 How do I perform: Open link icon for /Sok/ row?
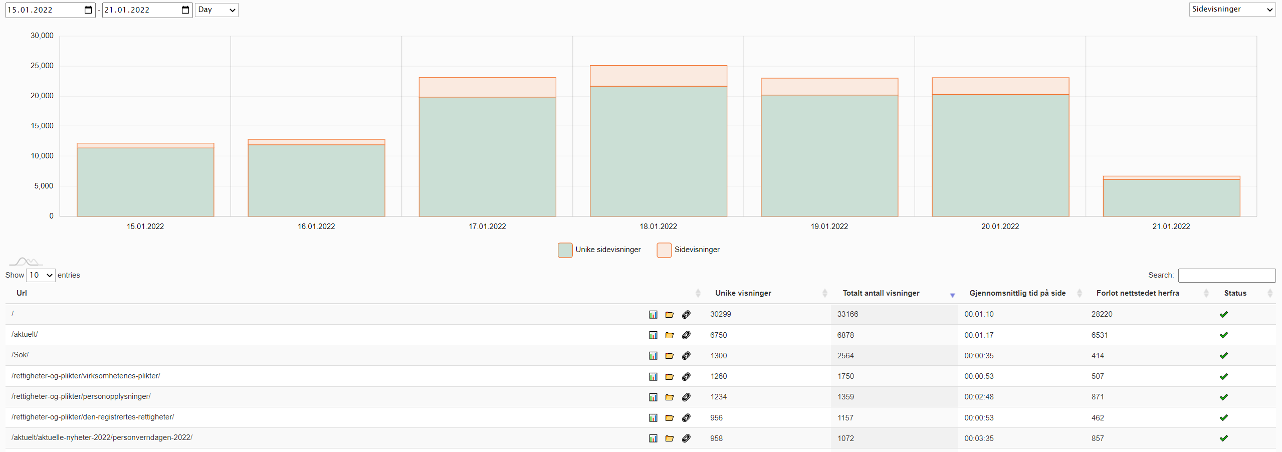(687, 356)
